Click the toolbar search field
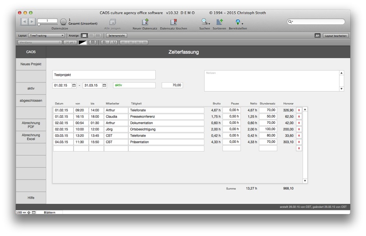 coord(316,22)
